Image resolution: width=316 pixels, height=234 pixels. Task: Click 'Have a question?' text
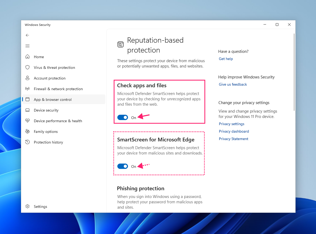tap(233, 51)
